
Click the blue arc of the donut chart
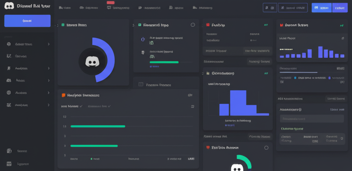[110, 59]
